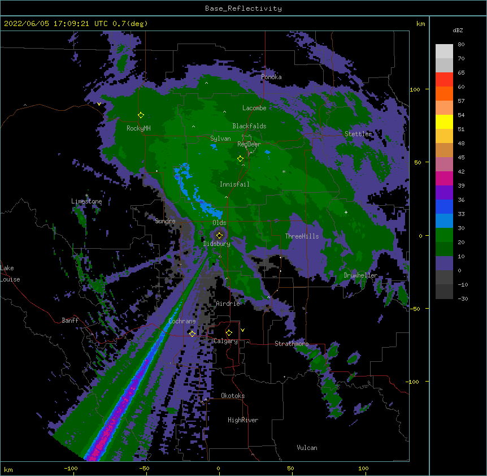Image resolution: width=487 pixels, height=476 pixels.
Task: Select the HighRiver label
Action: (x=243, y=420)
